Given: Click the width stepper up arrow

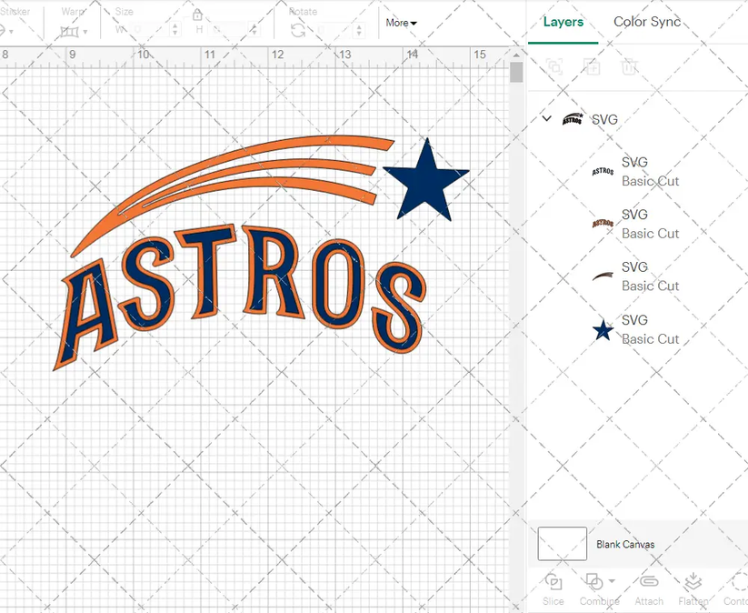Looking at the screenshot, I should pyautogui.click(x=175, y=26).
